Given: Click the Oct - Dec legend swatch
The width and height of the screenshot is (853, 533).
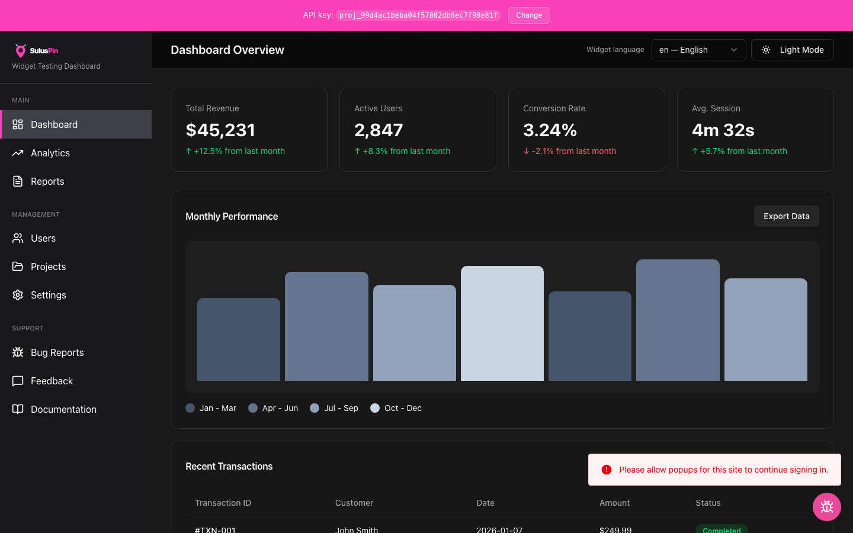Looking at the screenshot, I should (x=375, y=408).
